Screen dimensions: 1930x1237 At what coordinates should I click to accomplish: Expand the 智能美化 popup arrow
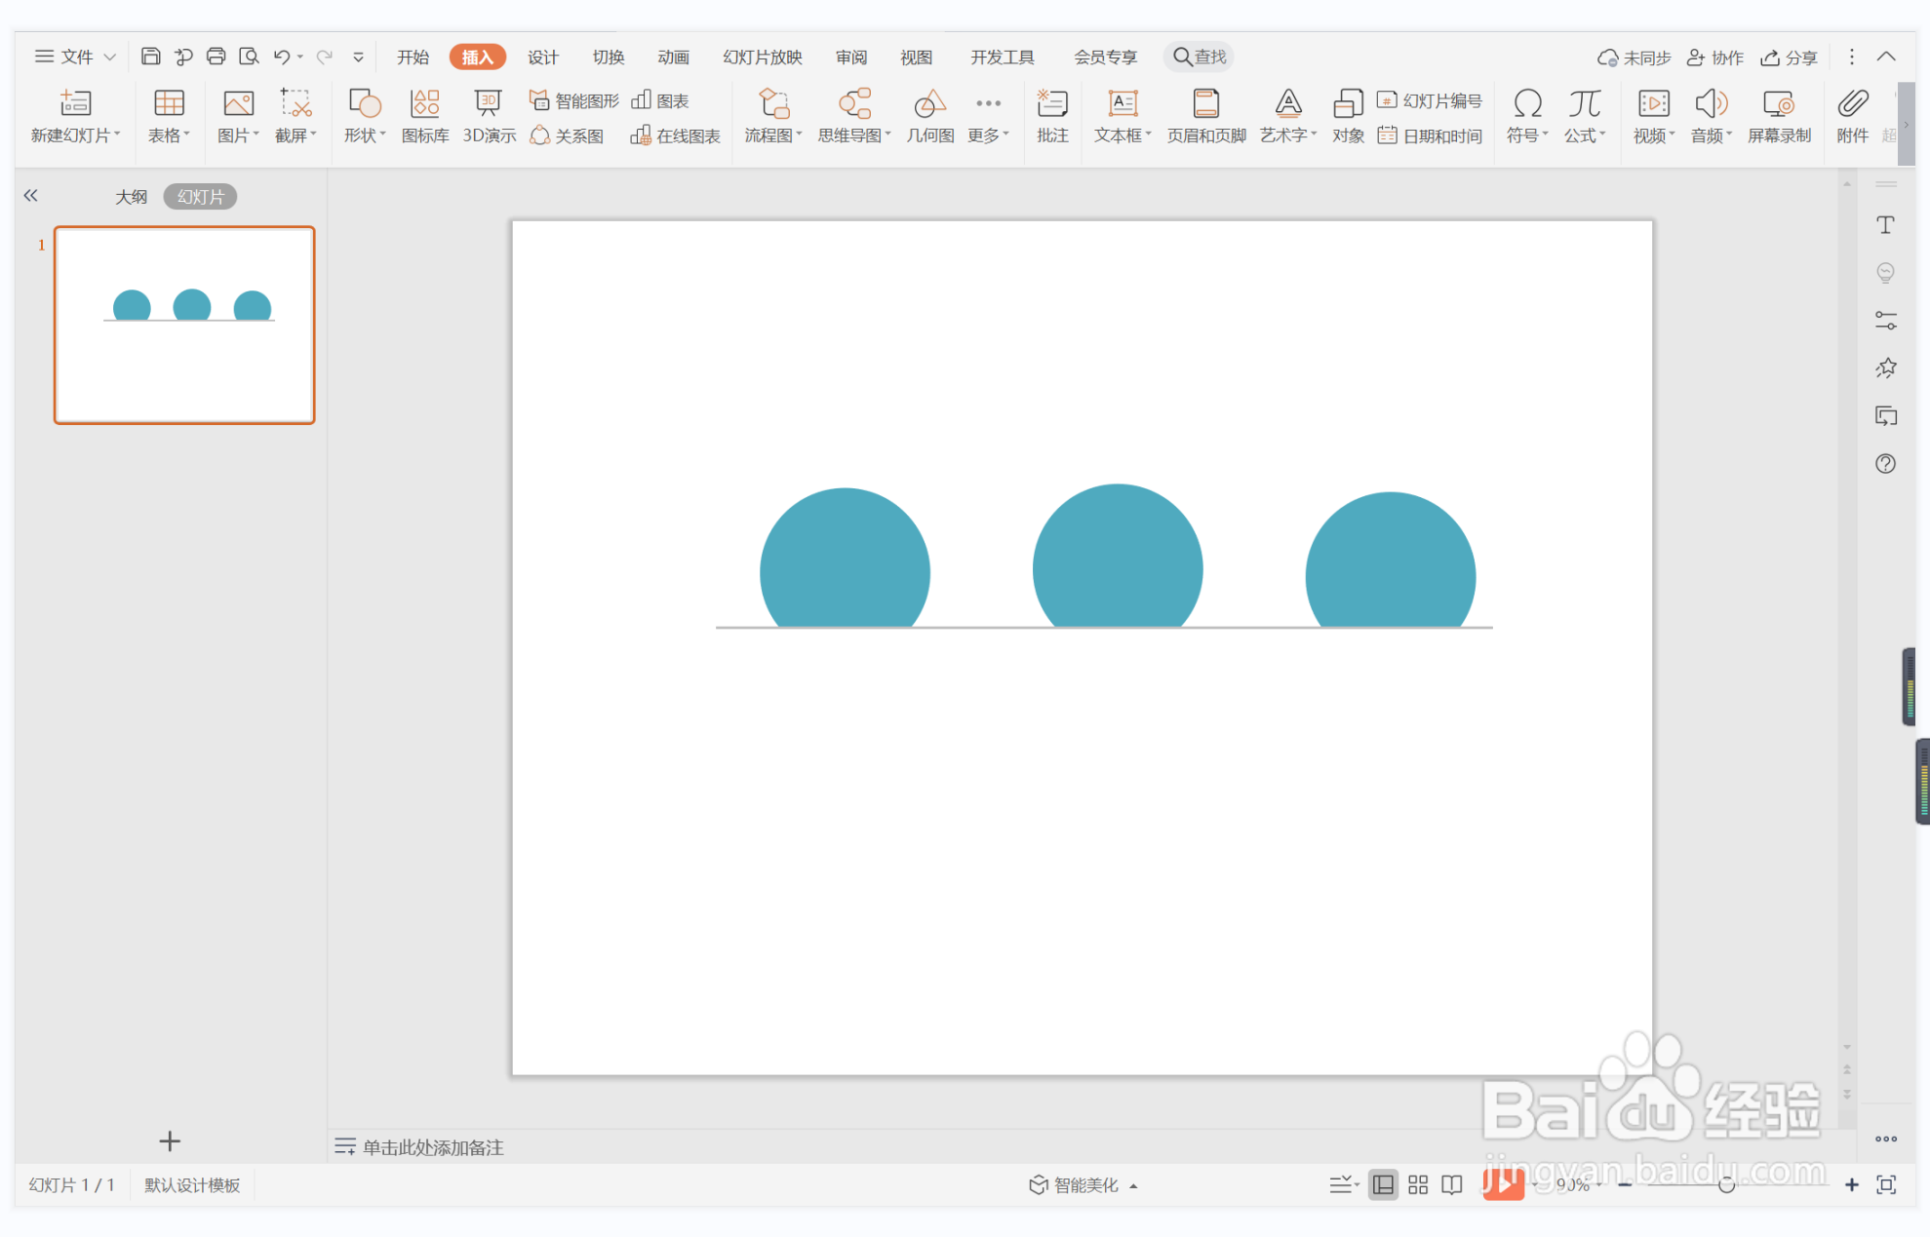1133,1185
